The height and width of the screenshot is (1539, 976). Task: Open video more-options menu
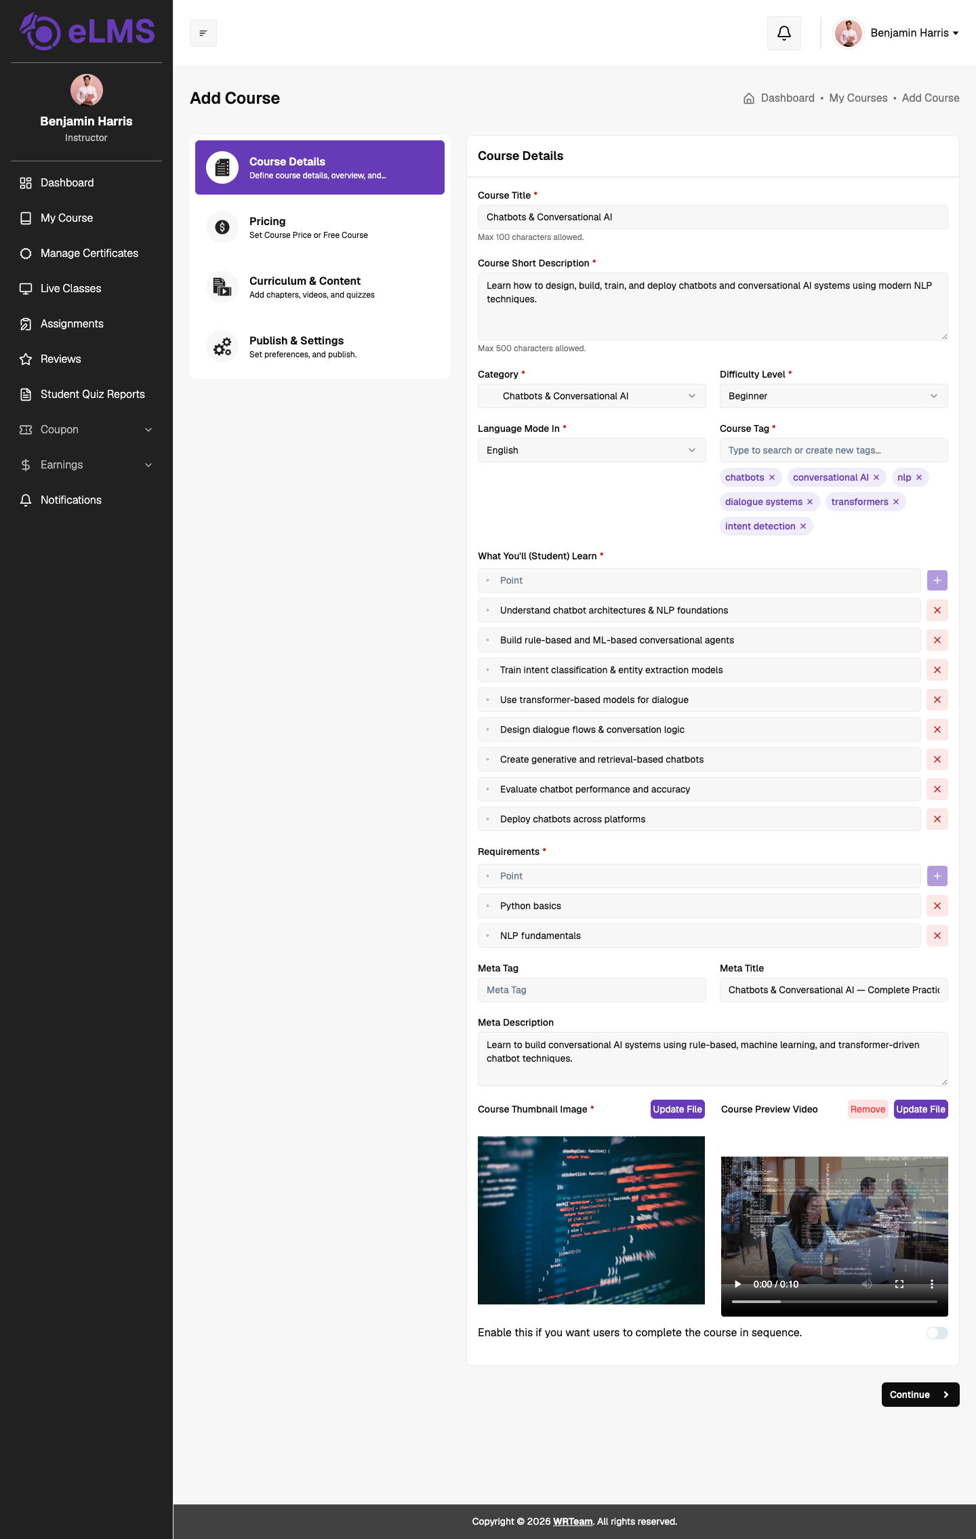[x=932, y=1284]
